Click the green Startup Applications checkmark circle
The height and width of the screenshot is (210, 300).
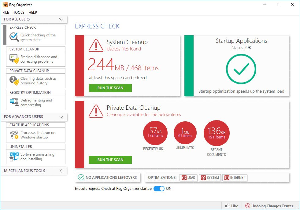coord(241,69)
